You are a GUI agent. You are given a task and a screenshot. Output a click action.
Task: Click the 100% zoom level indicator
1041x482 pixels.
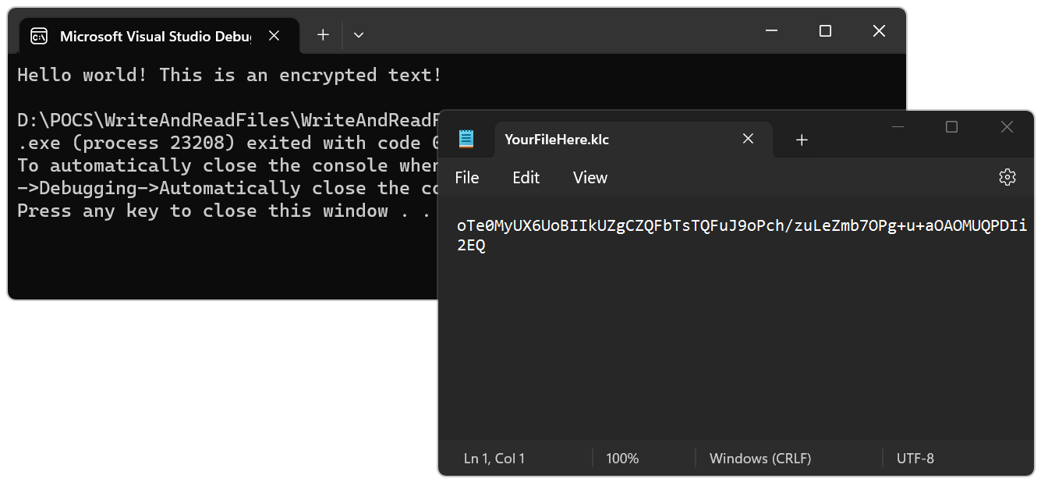point(622,459)
